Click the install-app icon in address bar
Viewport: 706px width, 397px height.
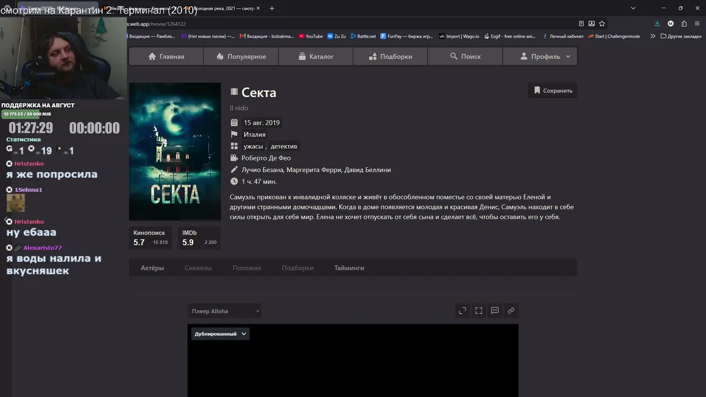click(591, 24)
